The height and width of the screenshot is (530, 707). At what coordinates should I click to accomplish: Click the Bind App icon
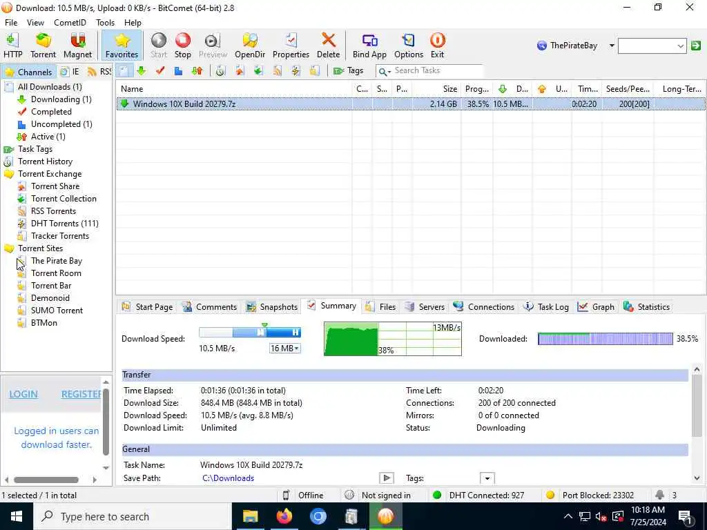tap(369, 46)
